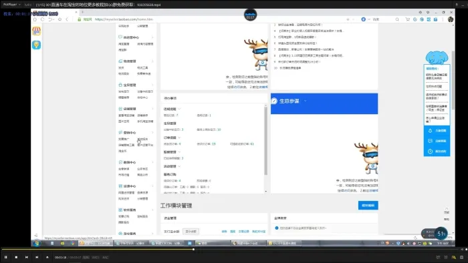Expand the 自运营中心 sidebar chevron

click(x=152, y=37)
